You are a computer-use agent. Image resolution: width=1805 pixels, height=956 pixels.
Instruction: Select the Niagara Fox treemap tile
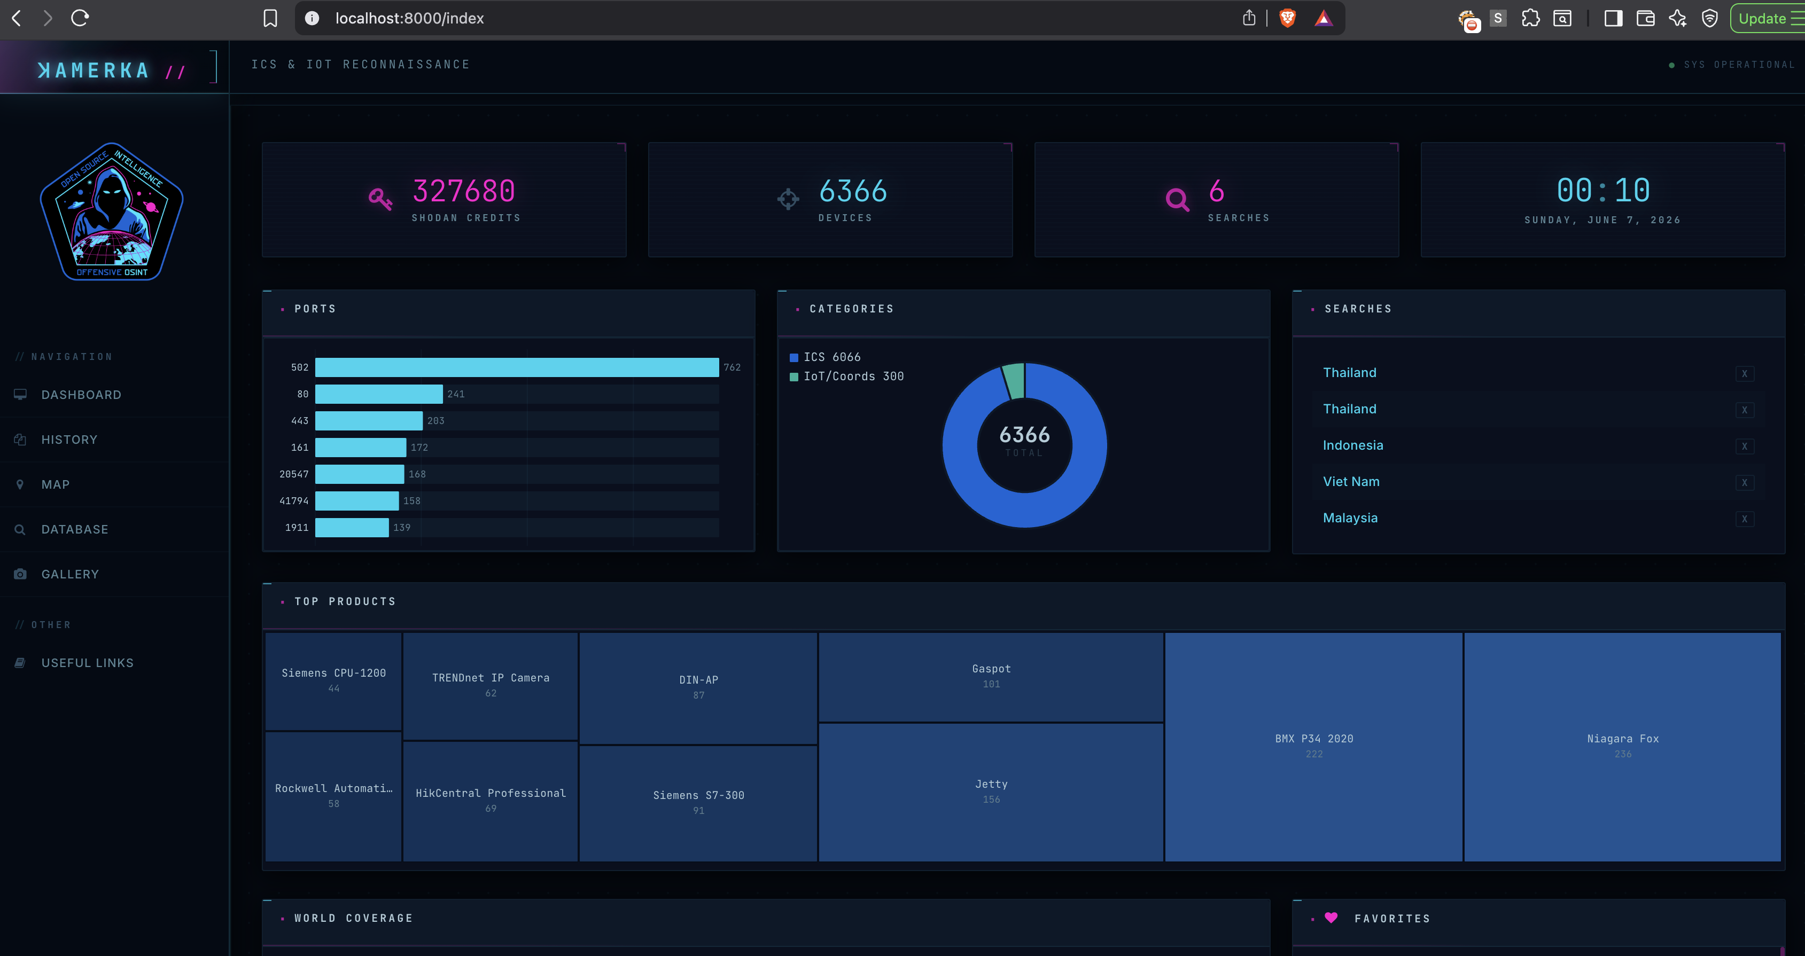[1622, 747]
